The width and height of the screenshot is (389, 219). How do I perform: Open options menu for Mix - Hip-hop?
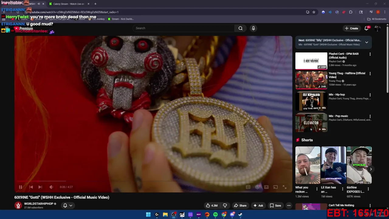(x=370, y=95)
